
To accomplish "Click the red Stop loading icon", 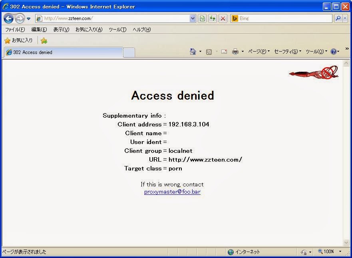I will click(223, 18).
